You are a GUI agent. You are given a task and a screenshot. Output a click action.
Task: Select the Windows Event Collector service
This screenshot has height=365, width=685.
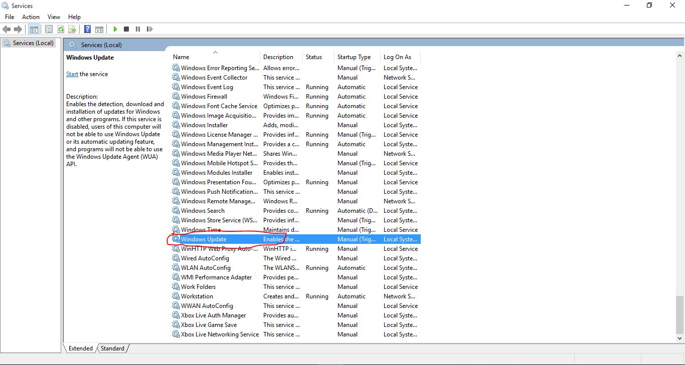(296, 78)
